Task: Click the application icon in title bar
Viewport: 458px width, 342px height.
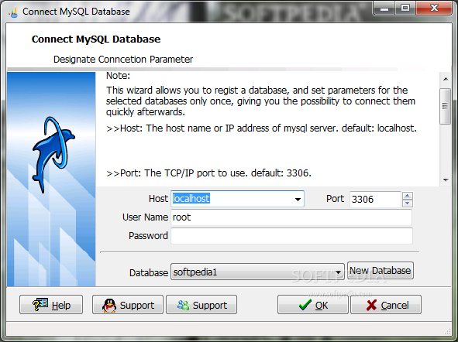Action: (13, 12)
